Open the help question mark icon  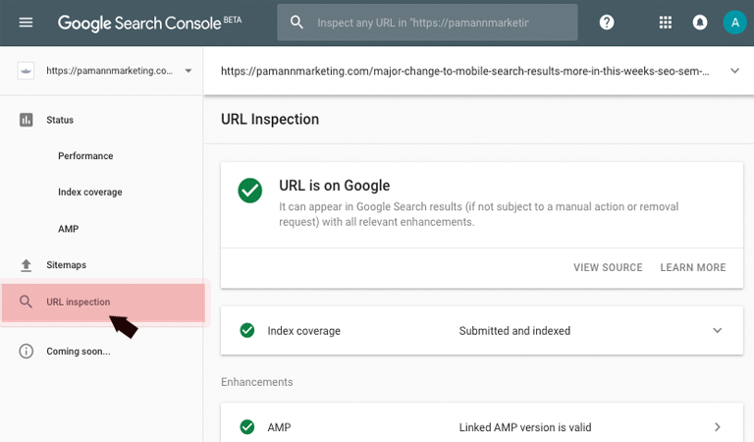(607, 23)
